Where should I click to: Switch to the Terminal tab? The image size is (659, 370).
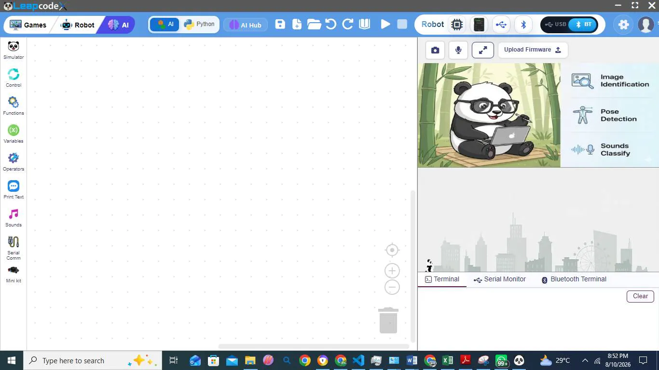[x=442, y=279]
